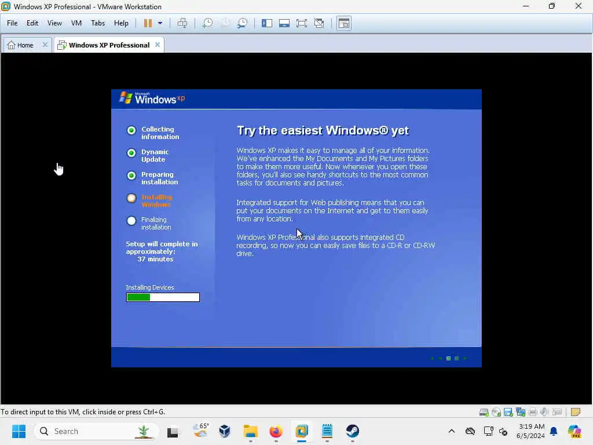Toggle the thumbnail bar view
Screen dimensions: 593x445
tap(284, 23)
